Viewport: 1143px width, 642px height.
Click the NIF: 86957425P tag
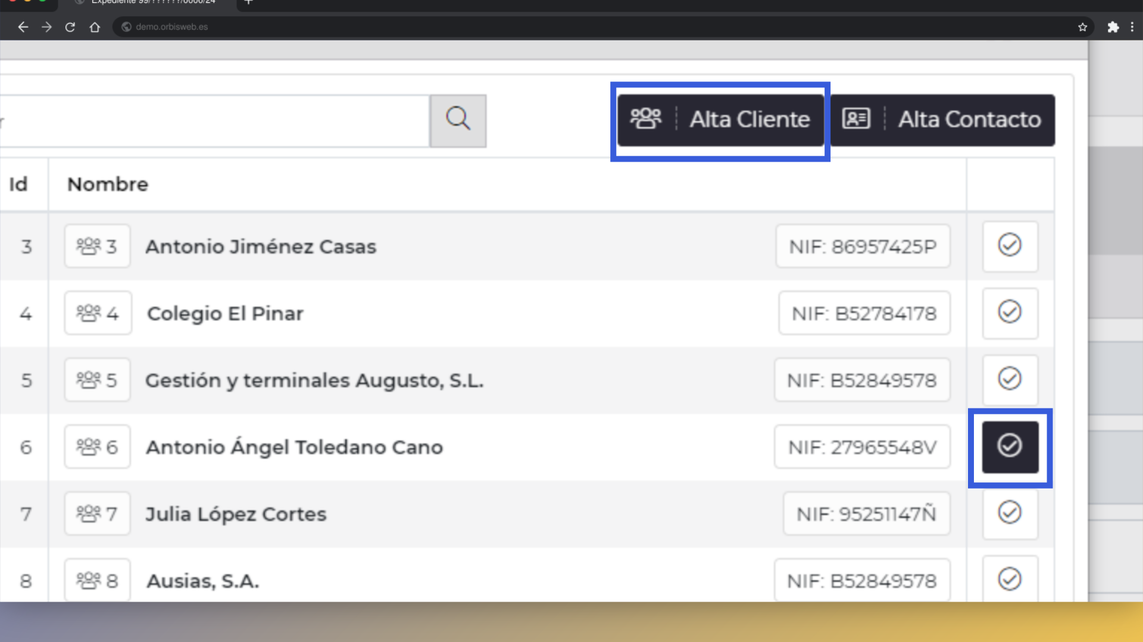click(x=863, y=246)
